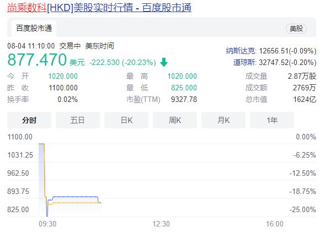325x232 pixels.
Task: Click the 道琼斯 index label
Action: coord(244,62)
